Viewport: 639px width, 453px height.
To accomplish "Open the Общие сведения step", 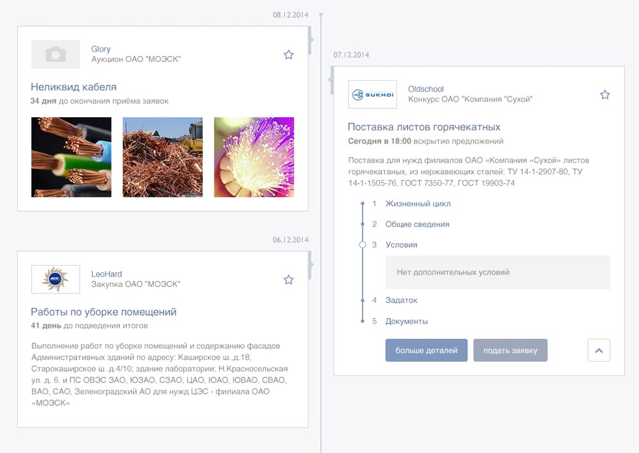I will coord(417,224).
